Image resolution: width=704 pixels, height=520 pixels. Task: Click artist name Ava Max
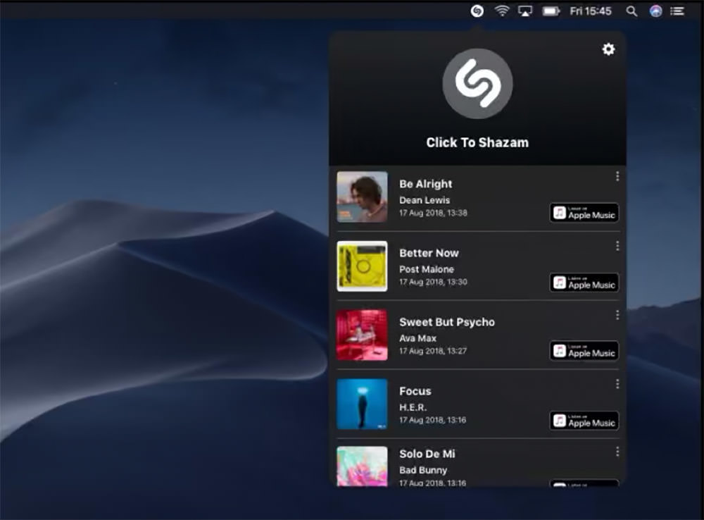[x=417, y=338]
